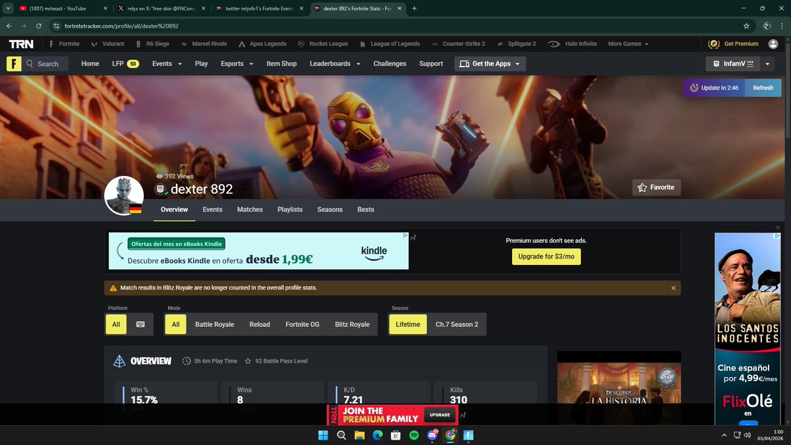Select Ch.7 Season 2 filter

point(457,324)
